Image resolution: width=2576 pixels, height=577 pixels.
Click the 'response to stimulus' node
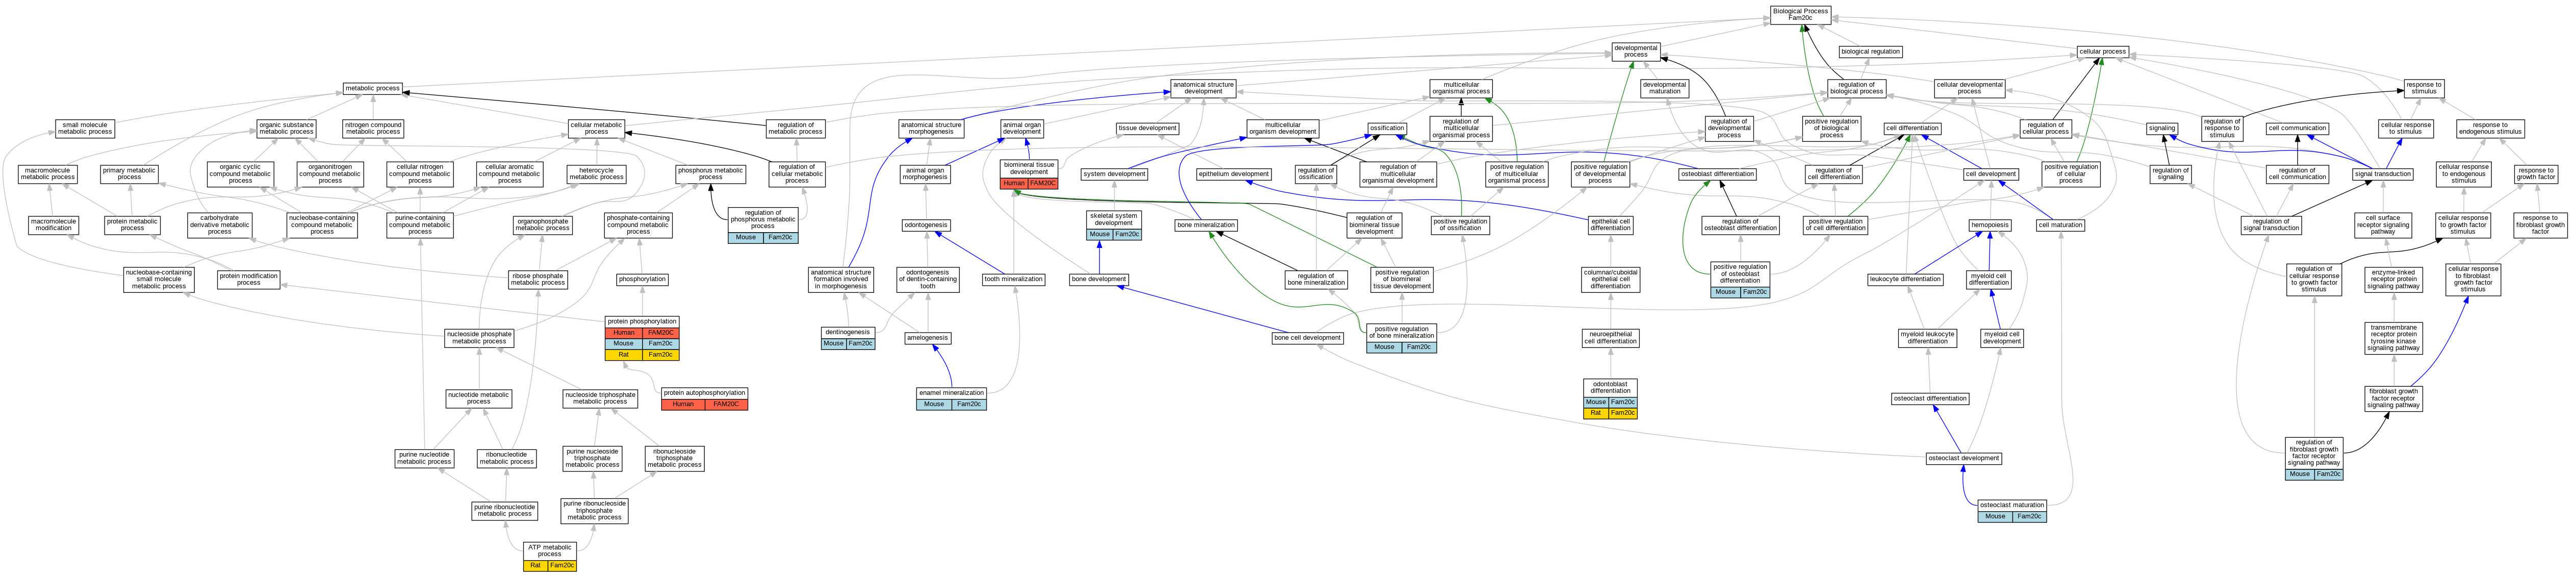[x=2424, y=88]
